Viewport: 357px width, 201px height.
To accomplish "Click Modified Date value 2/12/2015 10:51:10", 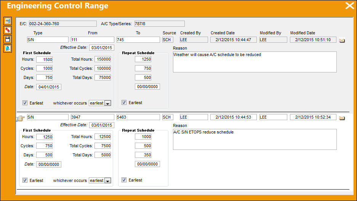I will click(x=313, y=40).
